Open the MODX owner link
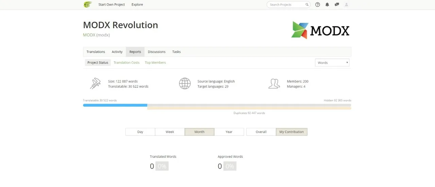Screen dimensions: 435x187 (89, 35)
